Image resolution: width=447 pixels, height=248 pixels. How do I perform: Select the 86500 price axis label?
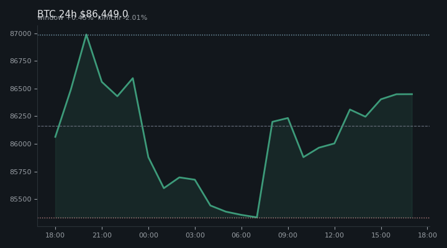[20, 89]
